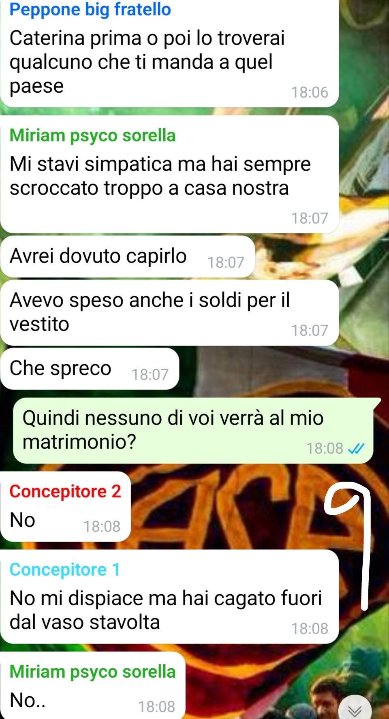Viewport: 389px width, 719px height.
Task: Select Concepitore 2's 'No' message
Action: 65,507
